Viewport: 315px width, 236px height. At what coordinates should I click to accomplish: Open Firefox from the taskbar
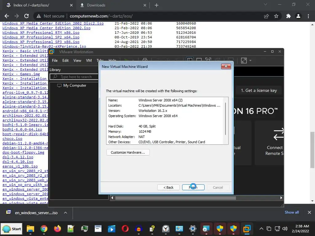pyautogui.click(x=58, y=229)
